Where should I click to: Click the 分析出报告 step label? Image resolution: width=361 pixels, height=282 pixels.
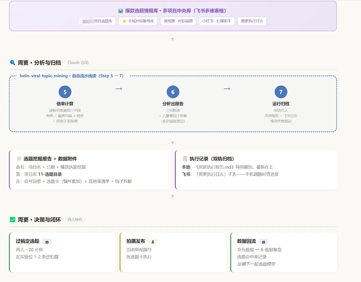[173, 104]
